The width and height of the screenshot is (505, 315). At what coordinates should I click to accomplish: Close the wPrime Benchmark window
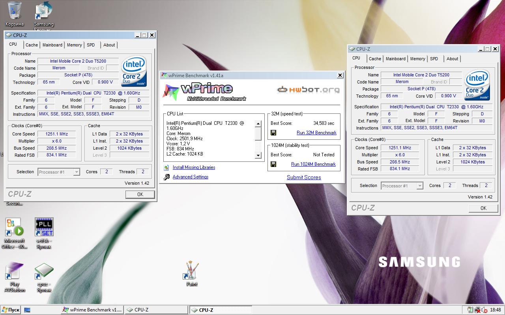tap(340, 75)
